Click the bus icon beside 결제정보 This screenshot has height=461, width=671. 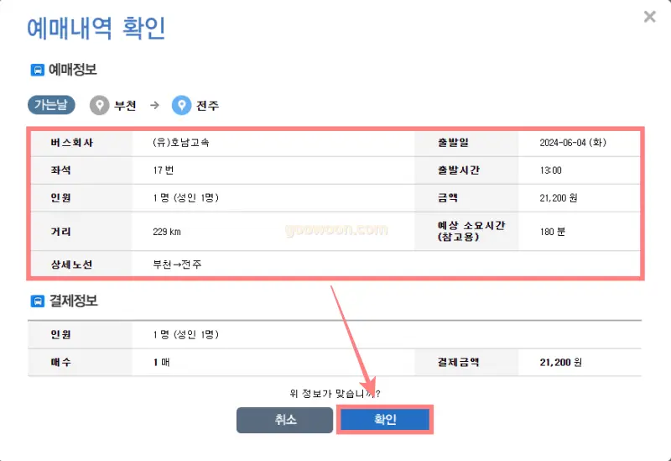tap(37, 301)
